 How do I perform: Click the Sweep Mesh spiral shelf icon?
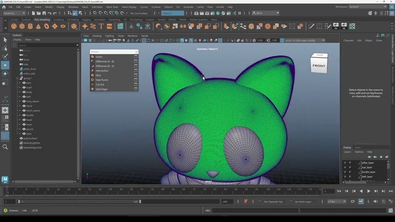pos(93,27)
